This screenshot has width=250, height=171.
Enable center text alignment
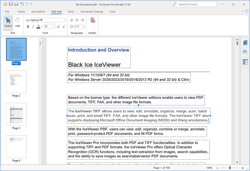pos(77,20)
